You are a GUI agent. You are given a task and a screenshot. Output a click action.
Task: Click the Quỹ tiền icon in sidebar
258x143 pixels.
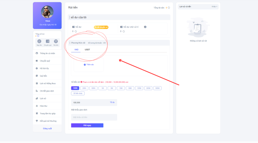(x=37, y=76)
